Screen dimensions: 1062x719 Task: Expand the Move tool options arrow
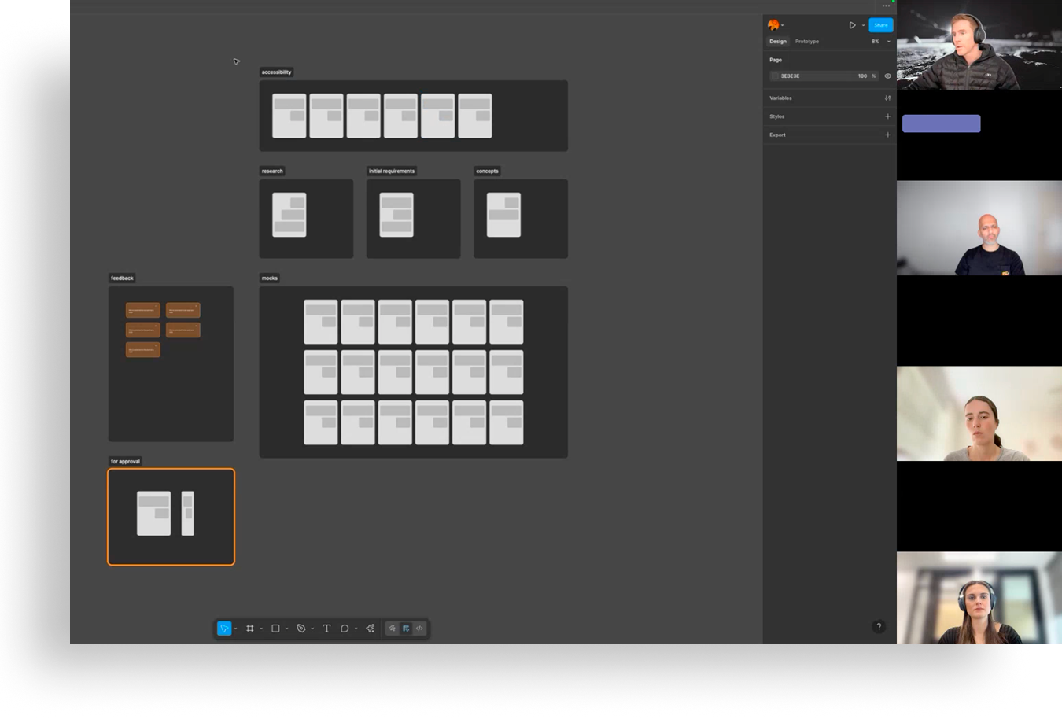coord(235,629)
